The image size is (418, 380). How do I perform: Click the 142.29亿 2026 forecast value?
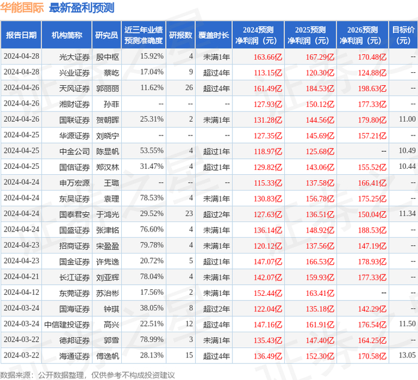click(372, 308)
